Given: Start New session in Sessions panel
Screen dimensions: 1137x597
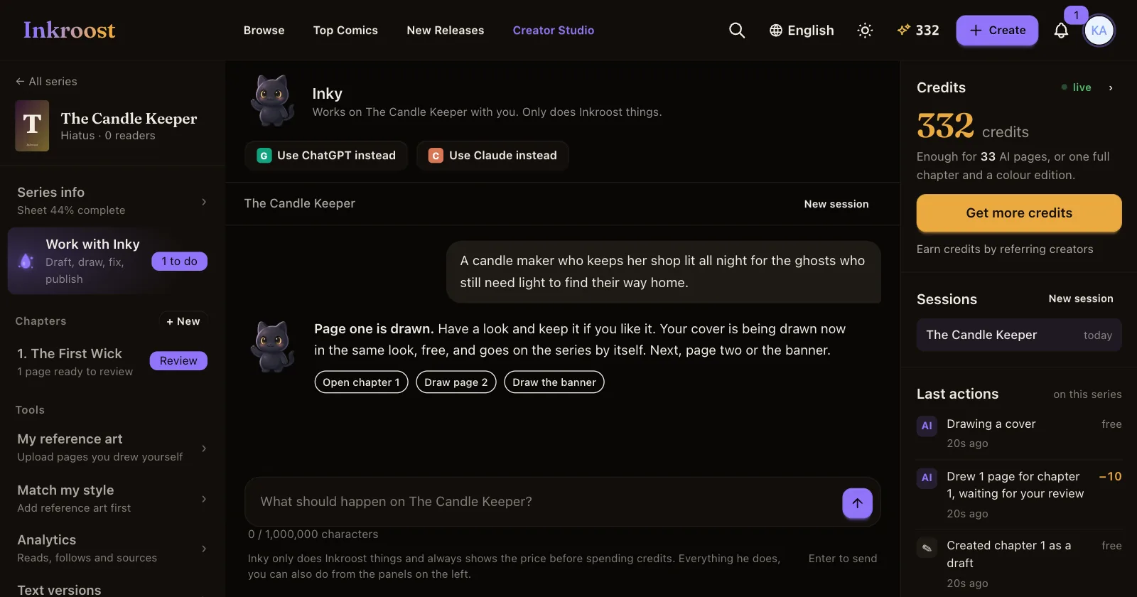Looking at the screenshot, I should pos(1081,298).
